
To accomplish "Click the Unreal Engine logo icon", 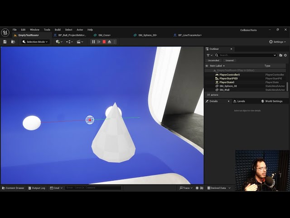I will click(5, 32).
